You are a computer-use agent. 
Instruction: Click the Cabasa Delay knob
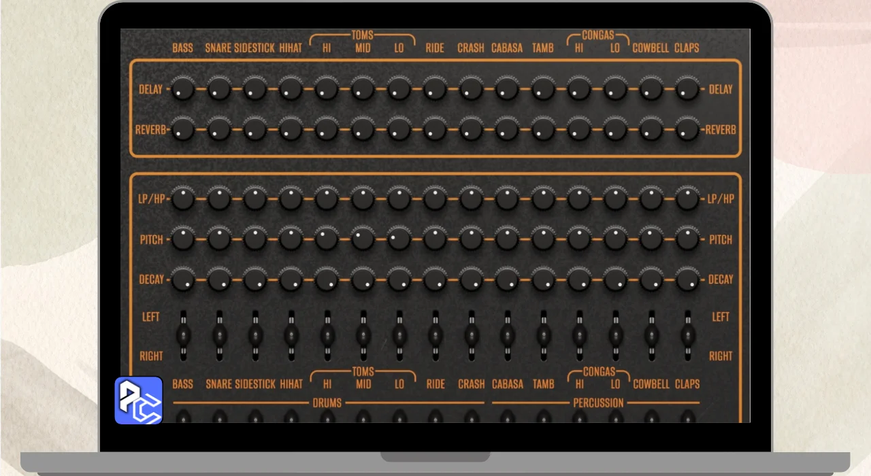[507, 89]
